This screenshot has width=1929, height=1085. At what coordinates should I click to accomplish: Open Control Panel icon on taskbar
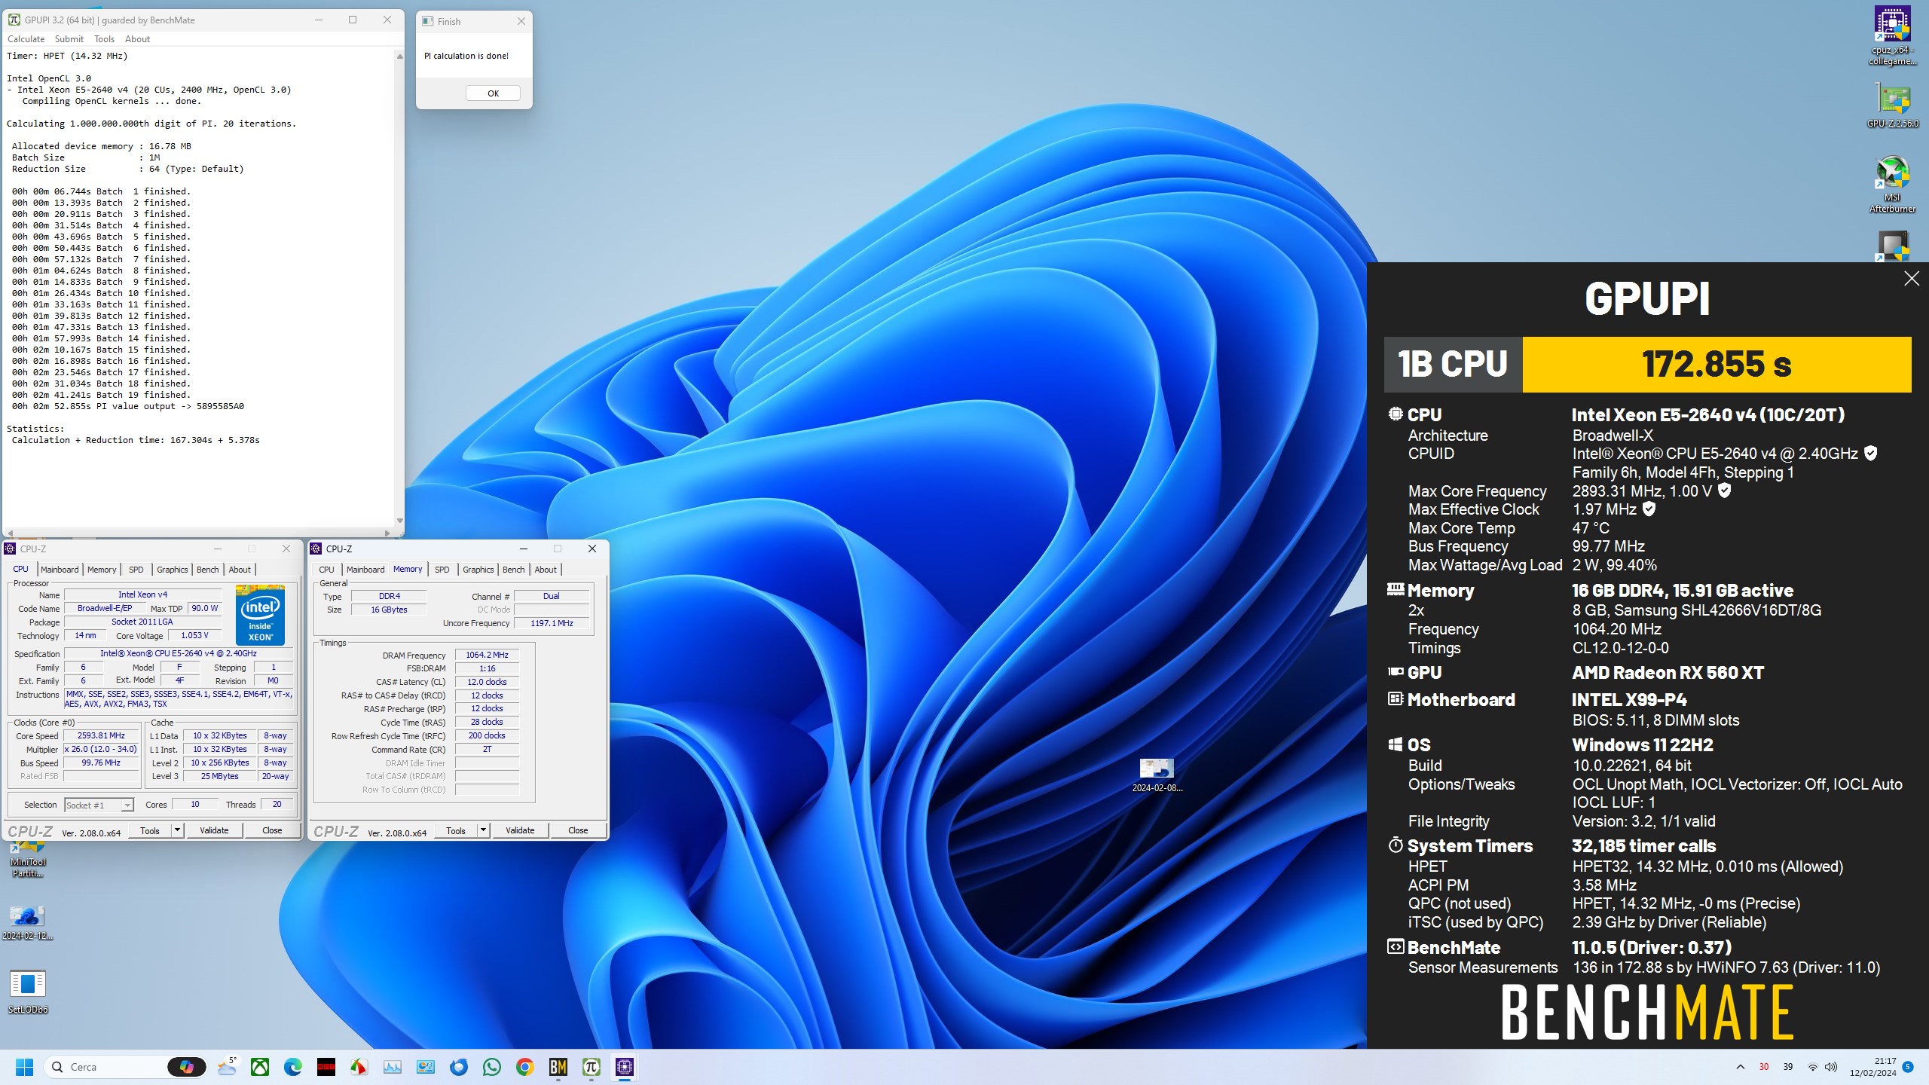(426, 1067)
